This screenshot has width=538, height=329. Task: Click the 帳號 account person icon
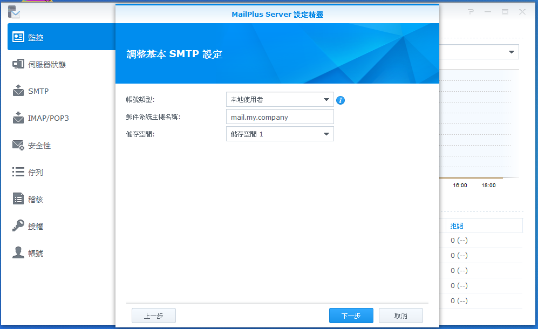(x=18, y=252)
